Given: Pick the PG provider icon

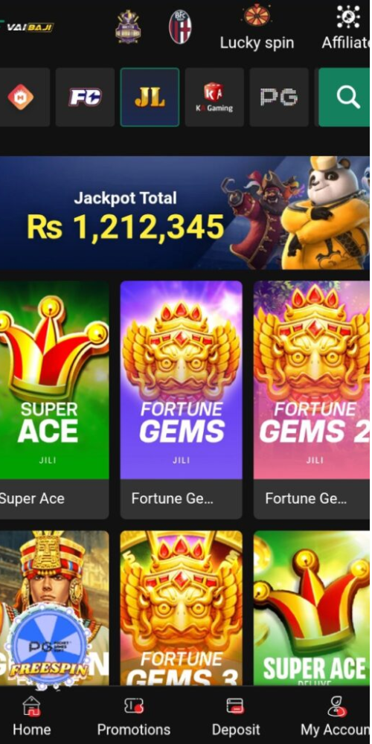Looking at the screenshot, I should 279,97.
